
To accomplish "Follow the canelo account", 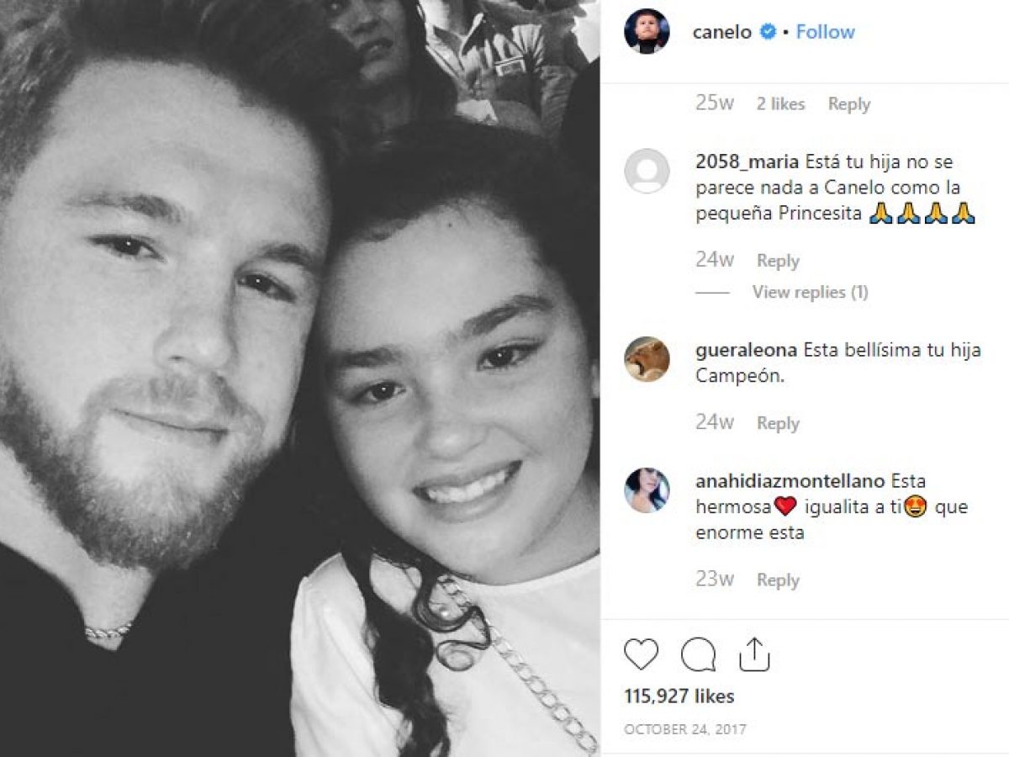I will pos(825,32).
